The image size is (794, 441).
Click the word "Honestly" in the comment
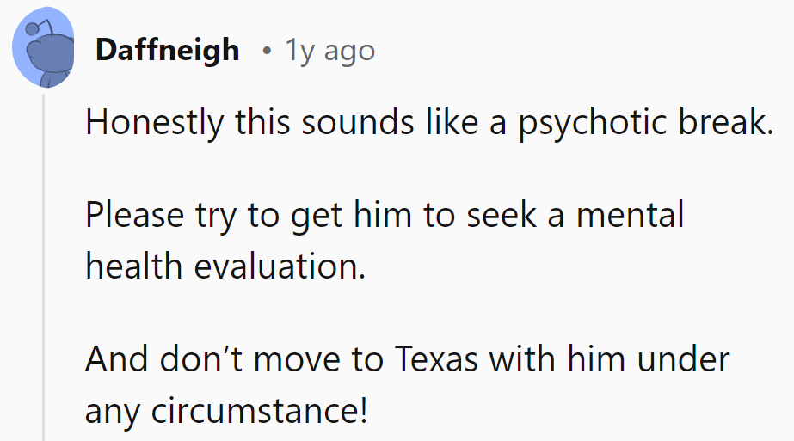141,125
